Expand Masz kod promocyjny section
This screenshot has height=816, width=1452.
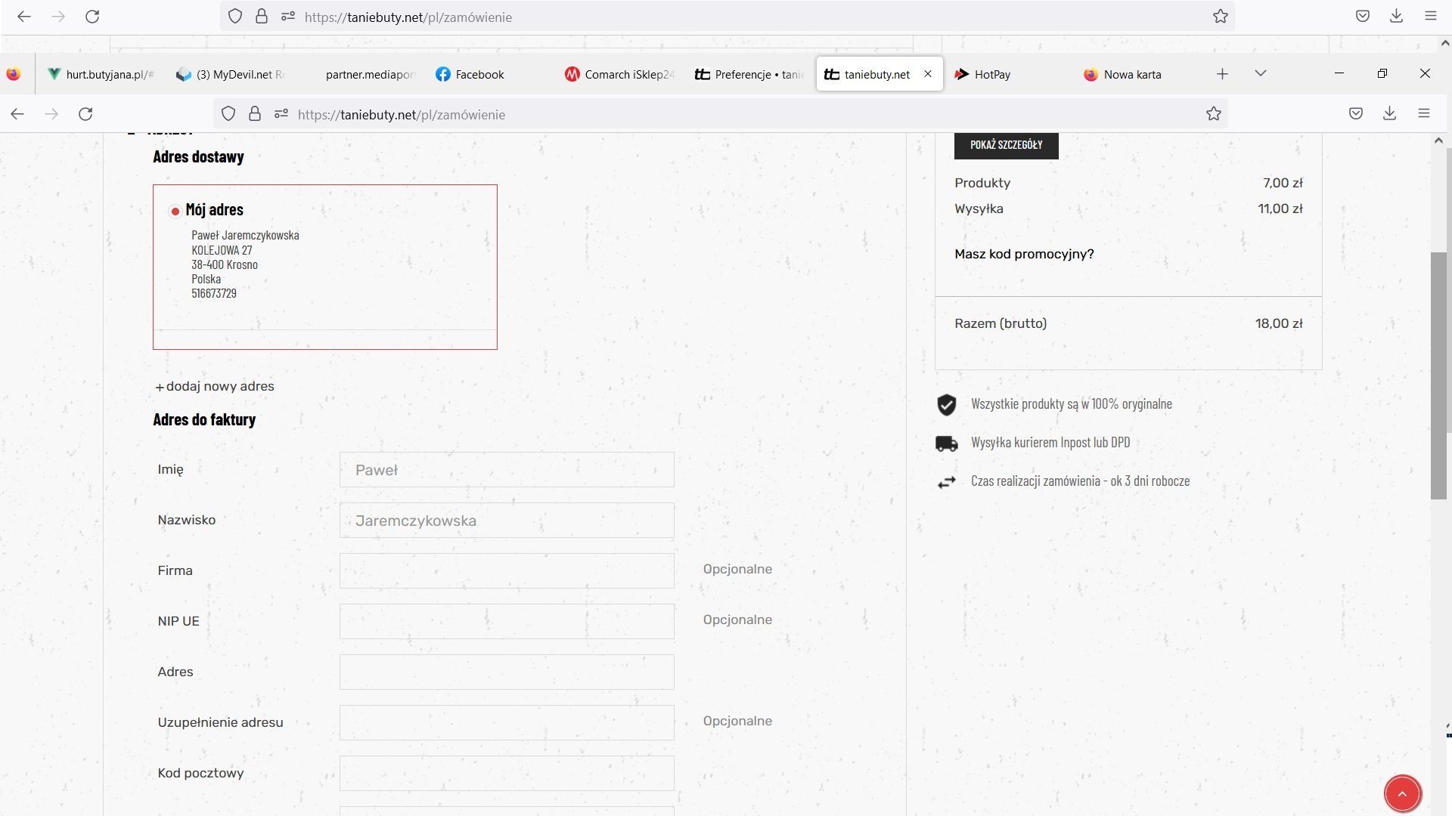pyautogui.click(x=1024, y=254)
